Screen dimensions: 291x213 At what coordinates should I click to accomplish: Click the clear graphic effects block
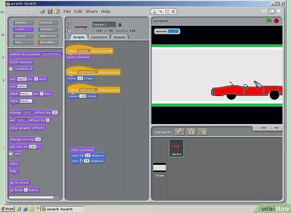coord(27,128)
